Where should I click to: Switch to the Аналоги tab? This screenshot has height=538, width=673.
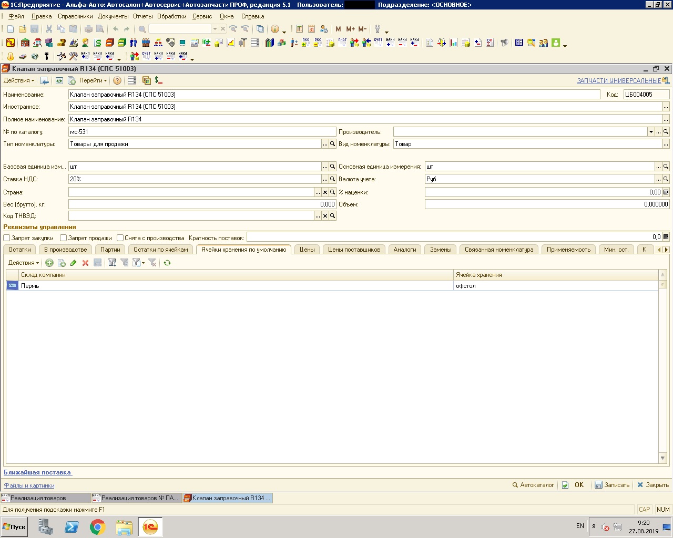pos(405,250)
